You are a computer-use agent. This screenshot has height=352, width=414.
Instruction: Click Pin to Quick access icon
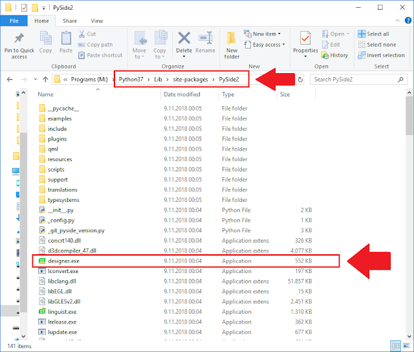pos(19,38)
